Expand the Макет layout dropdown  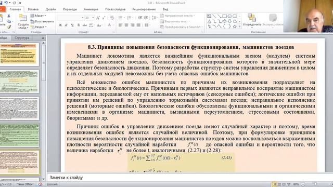(x=39, y=16)
